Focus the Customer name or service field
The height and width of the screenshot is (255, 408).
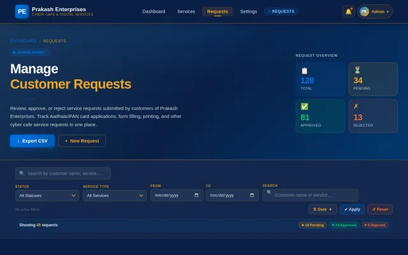click(310, 195)
